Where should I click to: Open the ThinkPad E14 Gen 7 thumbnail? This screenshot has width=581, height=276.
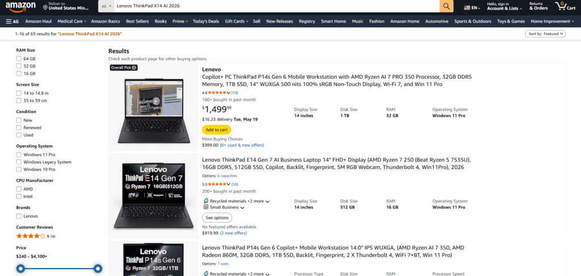(153, 196)
